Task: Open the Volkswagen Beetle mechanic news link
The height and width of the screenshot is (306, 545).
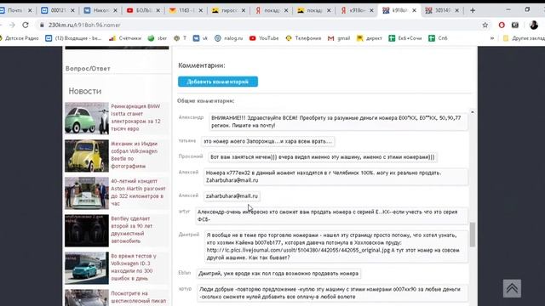Action: (135, 155)
